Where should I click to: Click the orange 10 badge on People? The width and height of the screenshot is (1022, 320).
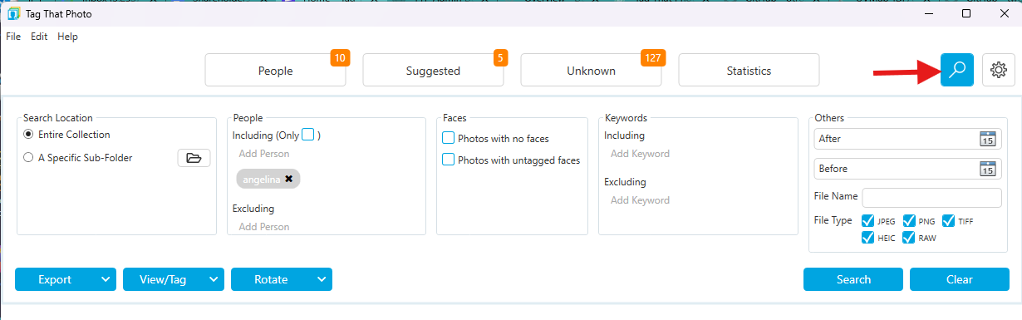pyautogui.click(x=340, y=58)
